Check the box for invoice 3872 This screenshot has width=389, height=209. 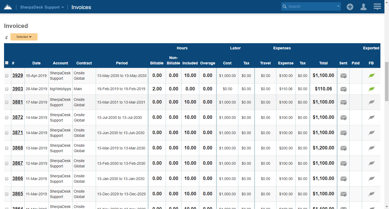7,118
